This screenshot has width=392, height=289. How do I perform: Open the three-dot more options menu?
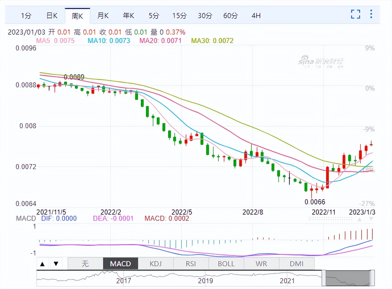[x=371, y=14]
